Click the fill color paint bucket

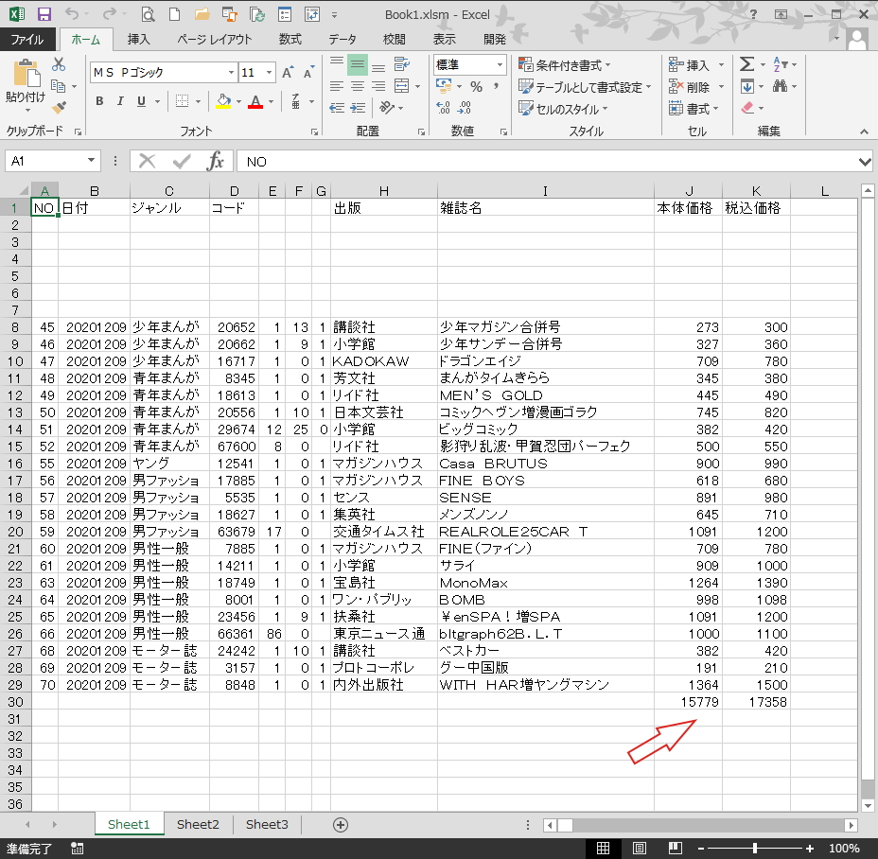click(223, 101)
